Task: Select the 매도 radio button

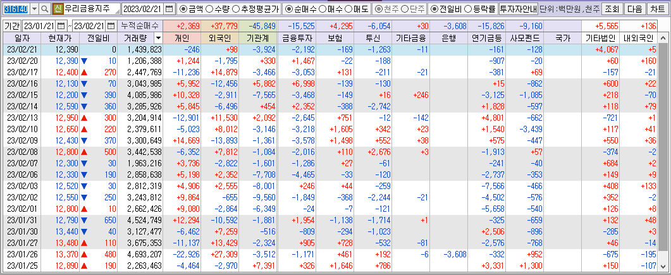Action: pyautogui.click(x=348, y=9)
